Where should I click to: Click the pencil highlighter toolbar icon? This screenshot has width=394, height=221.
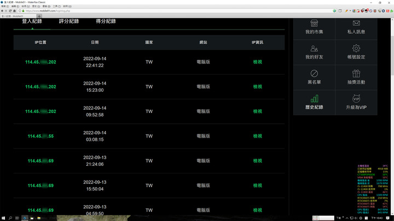coord(346,11)
